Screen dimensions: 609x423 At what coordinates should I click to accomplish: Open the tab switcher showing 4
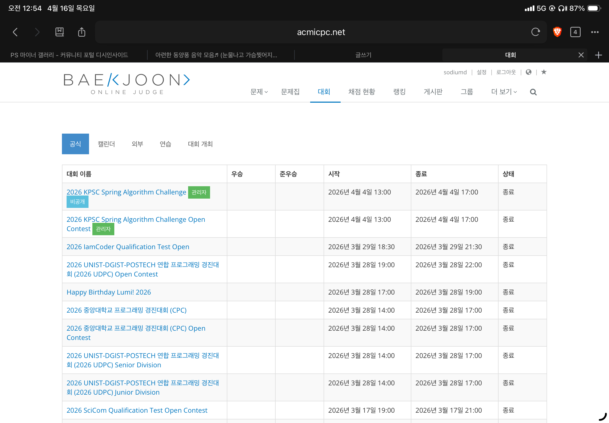pyautogui.click(x=575, y=32)
